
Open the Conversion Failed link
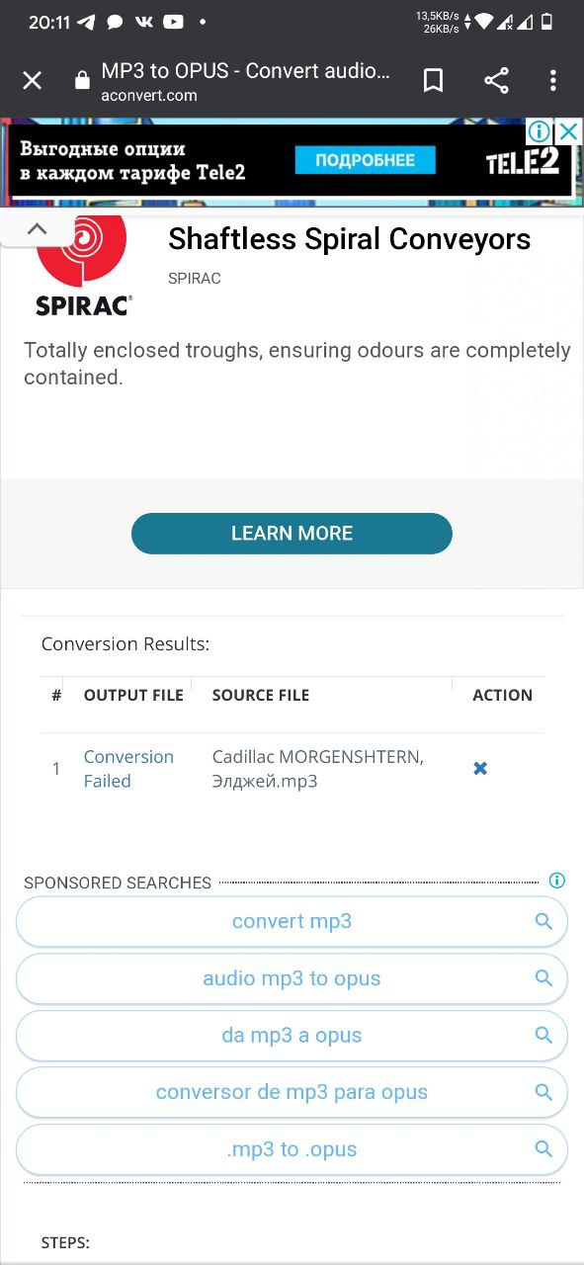[128, 769]
